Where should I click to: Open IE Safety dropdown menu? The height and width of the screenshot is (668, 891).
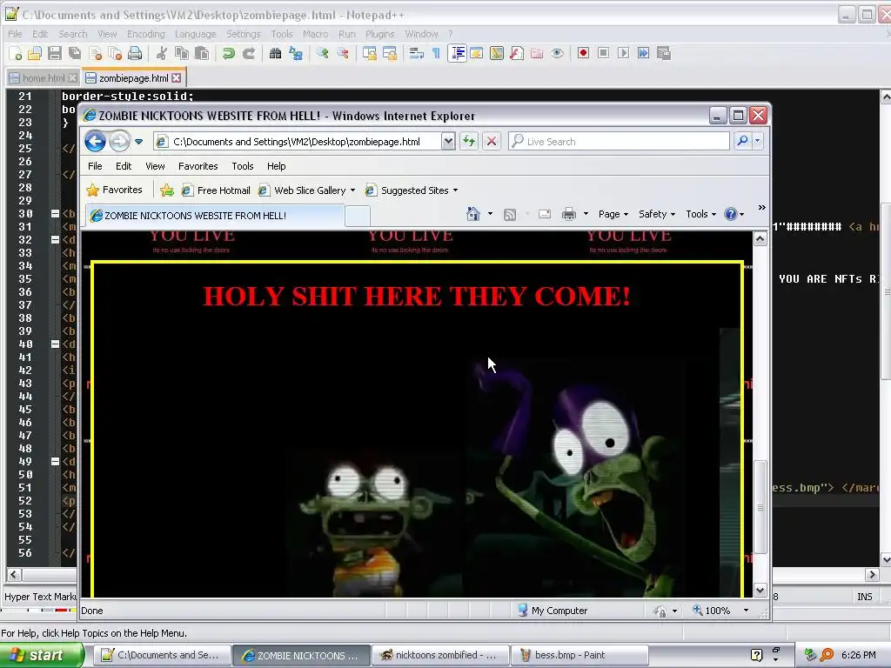[656, 214]
